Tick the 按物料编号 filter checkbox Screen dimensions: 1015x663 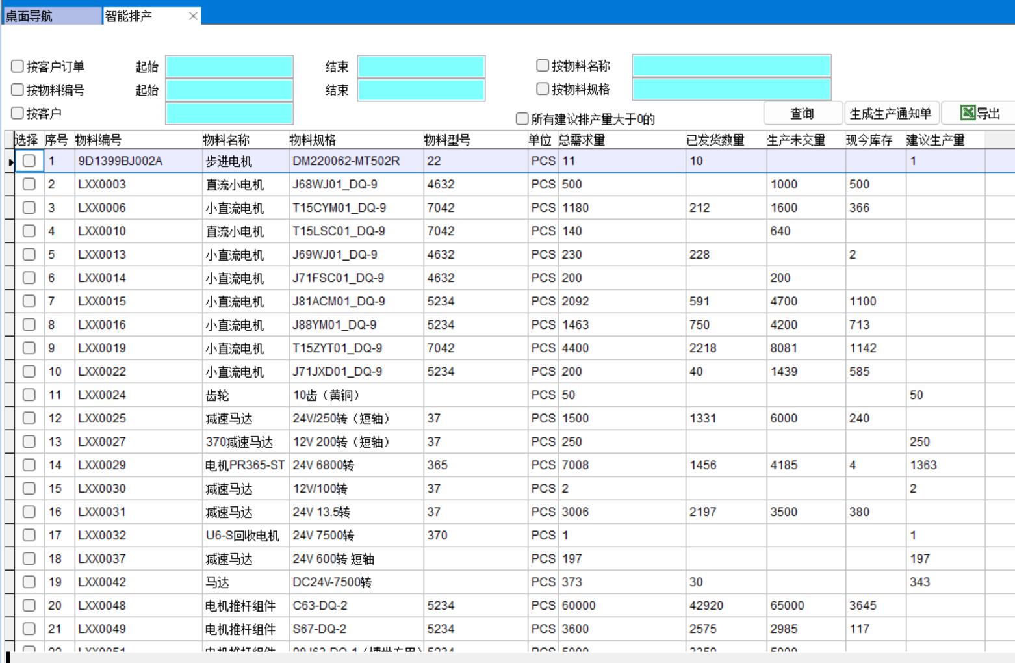pyautogui.click(x=18, y=90)
